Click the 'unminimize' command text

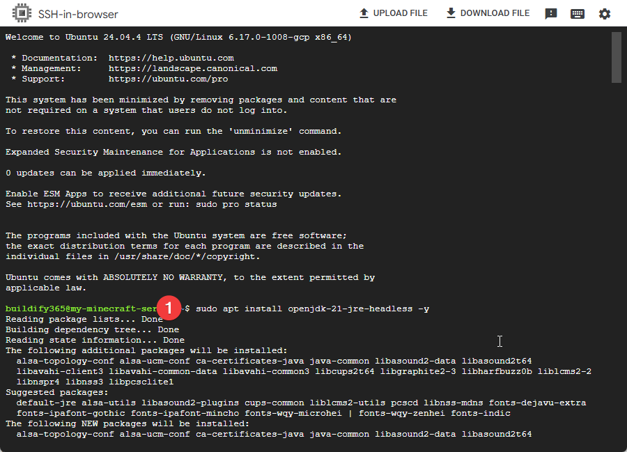(x=261, y=131)
